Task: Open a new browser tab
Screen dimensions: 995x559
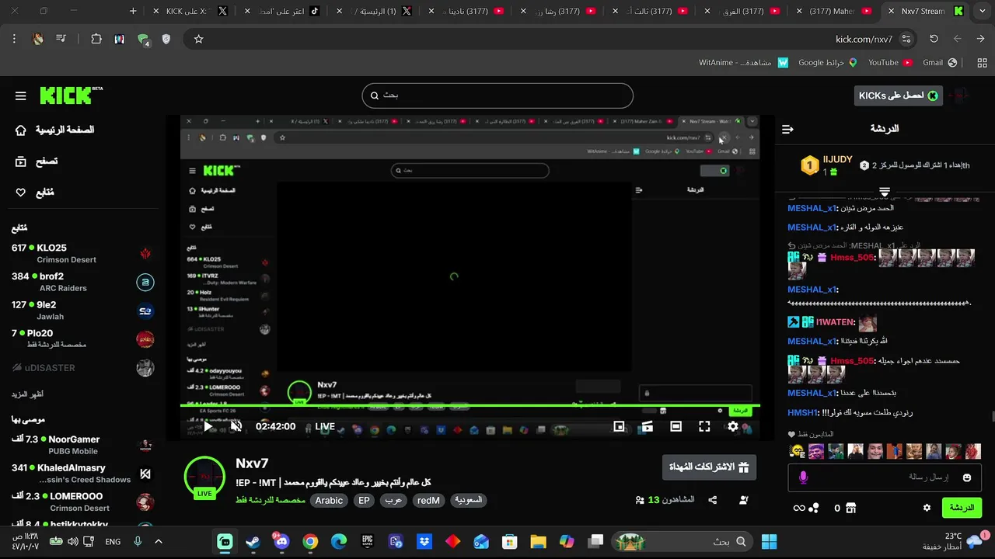Action: click(x=133, y=11)
